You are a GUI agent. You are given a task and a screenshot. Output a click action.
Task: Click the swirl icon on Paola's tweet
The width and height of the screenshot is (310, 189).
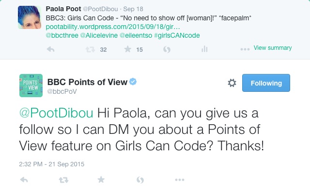coord(167,49)
